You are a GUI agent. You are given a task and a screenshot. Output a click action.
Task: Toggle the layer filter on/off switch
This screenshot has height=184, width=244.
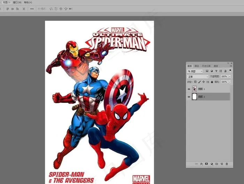pos(230,71)
